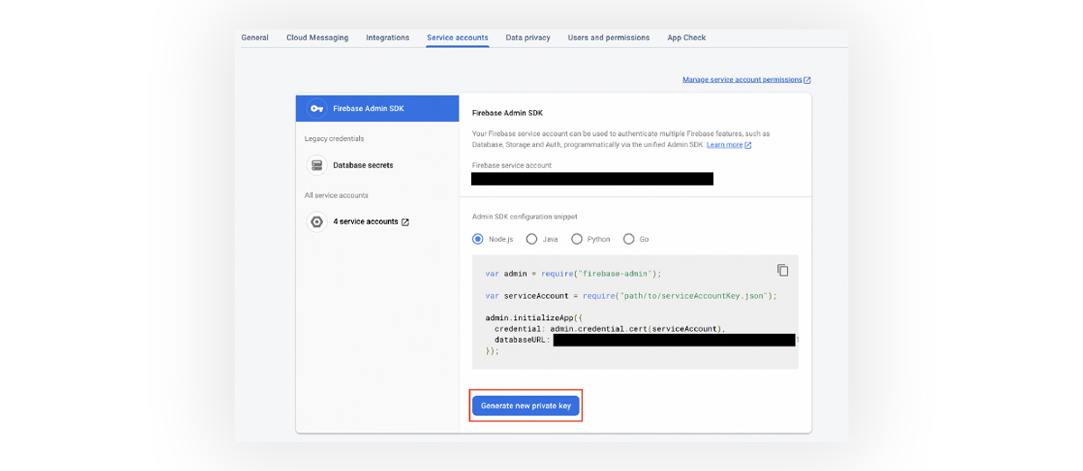Follow the Learn more link
The image size is (1083, 471).
click(x=725, y=144)
